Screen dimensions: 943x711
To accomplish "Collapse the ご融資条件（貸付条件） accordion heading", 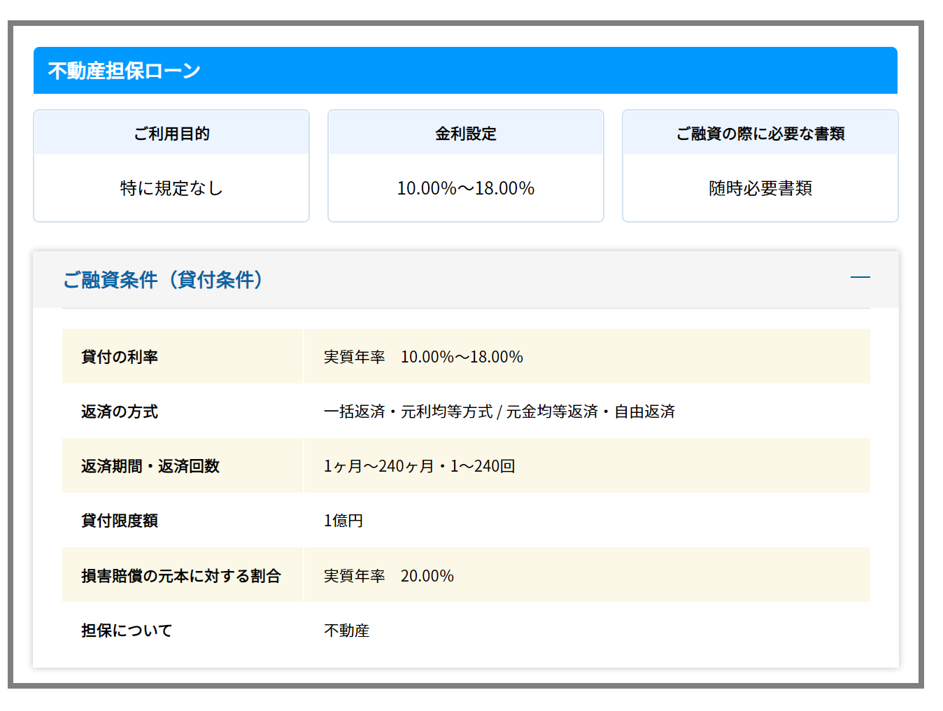I will point(163,280).
